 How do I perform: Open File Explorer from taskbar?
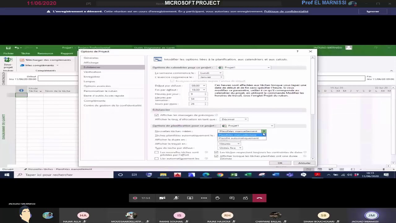(x=163, y=175)
